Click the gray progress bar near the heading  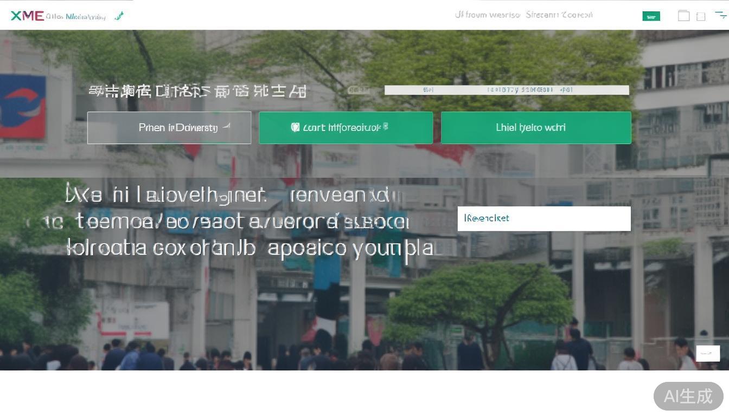(x=507, y=90)
